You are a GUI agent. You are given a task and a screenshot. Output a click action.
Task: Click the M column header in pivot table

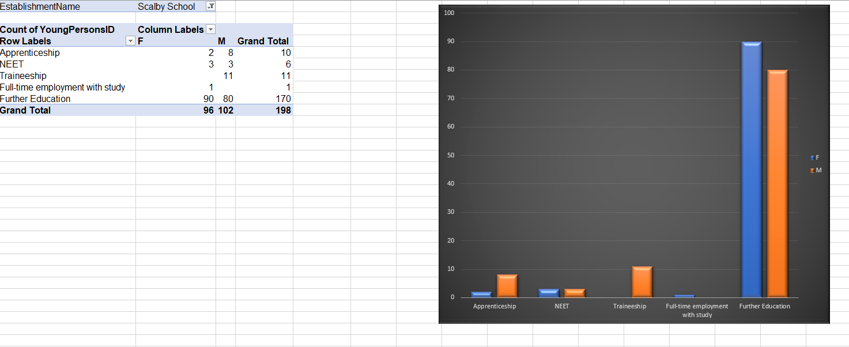tap(225, 41)
